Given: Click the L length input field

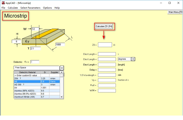Looking at the screenshot, I should [60, 44].
